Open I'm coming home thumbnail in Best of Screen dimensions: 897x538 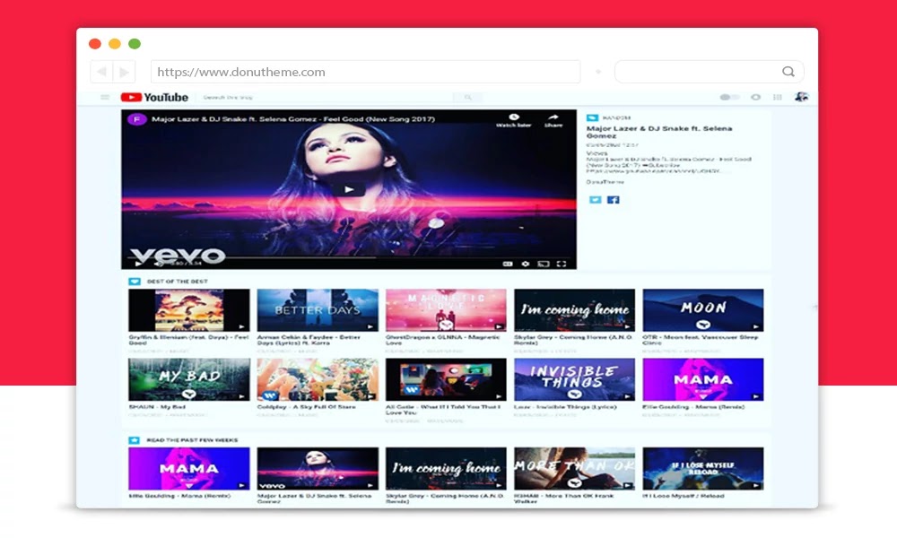pos(574,310)
